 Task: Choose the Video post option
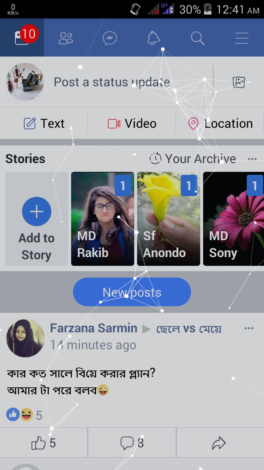point(132,124)
